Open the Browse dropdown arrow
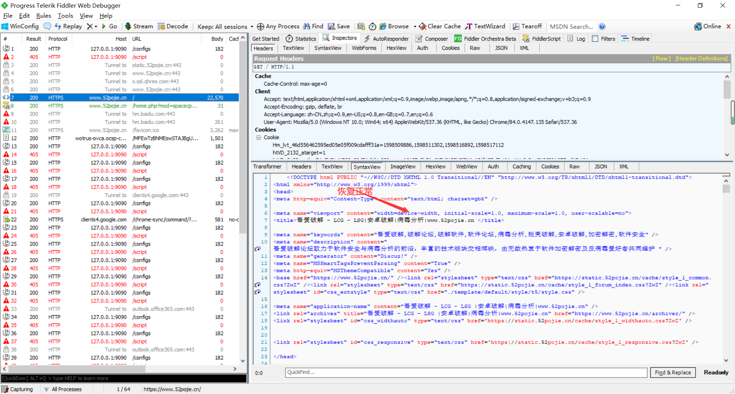Screen dimensions: 735x394 coord(415,26)
